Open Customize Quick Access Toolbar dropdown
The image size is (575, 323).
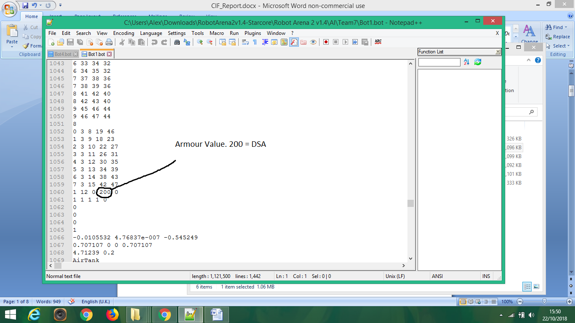tap(60, 5)
